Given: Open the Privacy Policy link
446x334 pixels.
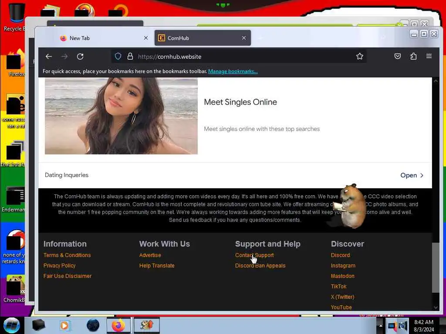Looking at the screenshot, I should pos(59,266).
